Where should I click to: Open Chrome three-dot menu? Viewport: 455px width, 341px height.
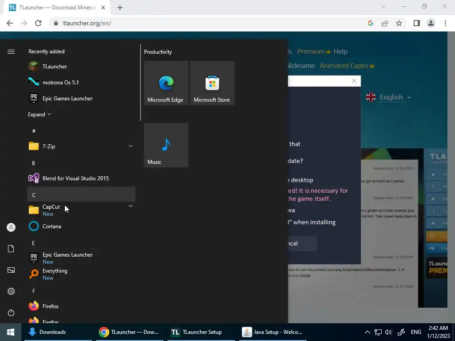[x=445, y=23]
